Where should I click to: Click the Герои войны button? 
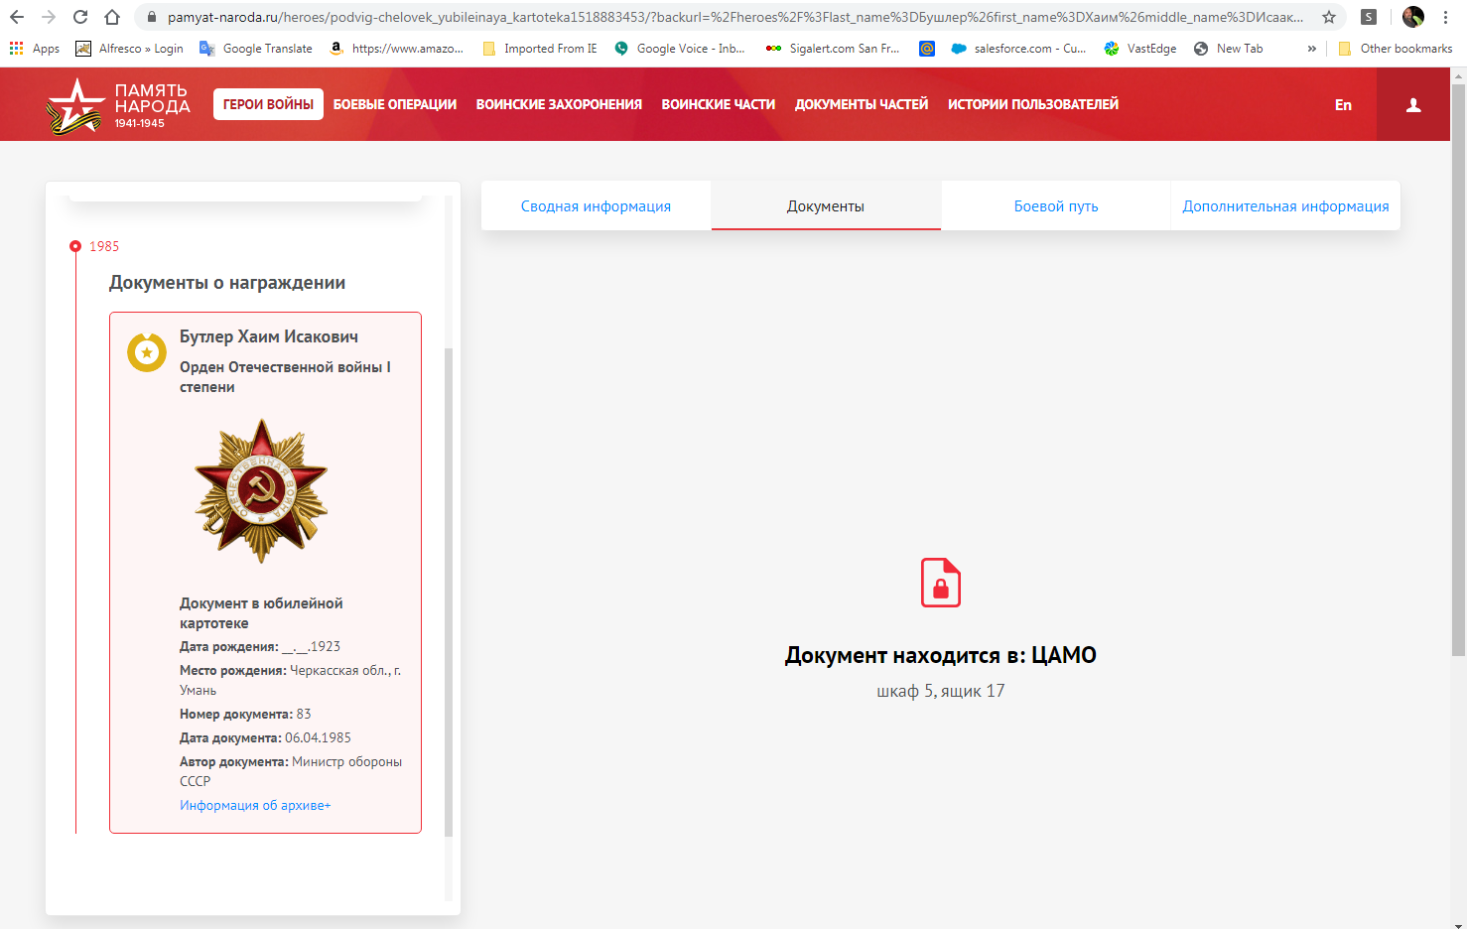(x=268, y=104)
